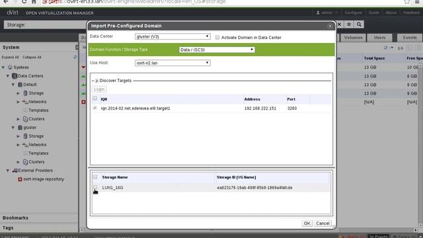Collapse the Default data center node

tap(13, 85)
